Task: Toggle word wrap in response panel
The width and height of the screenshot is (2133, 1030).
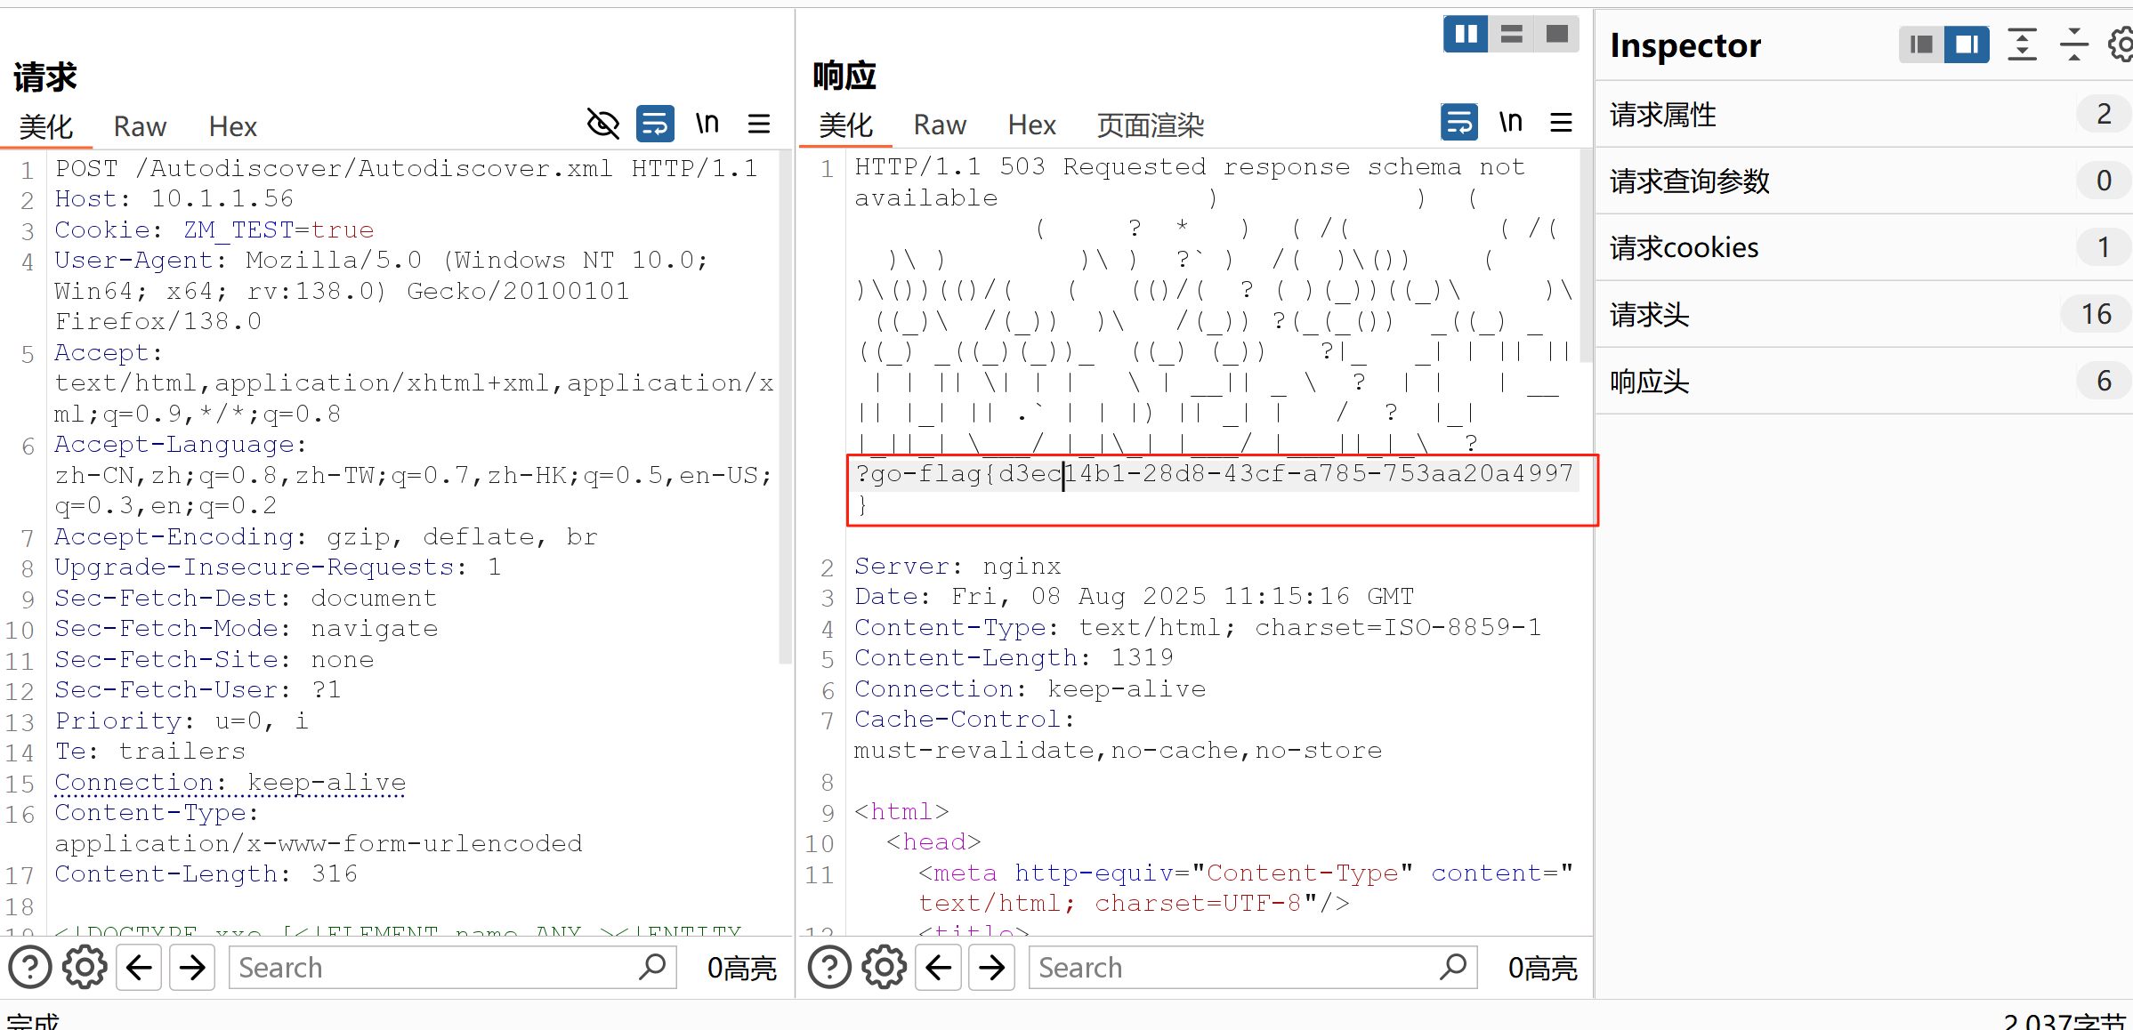Action: 1458,123
